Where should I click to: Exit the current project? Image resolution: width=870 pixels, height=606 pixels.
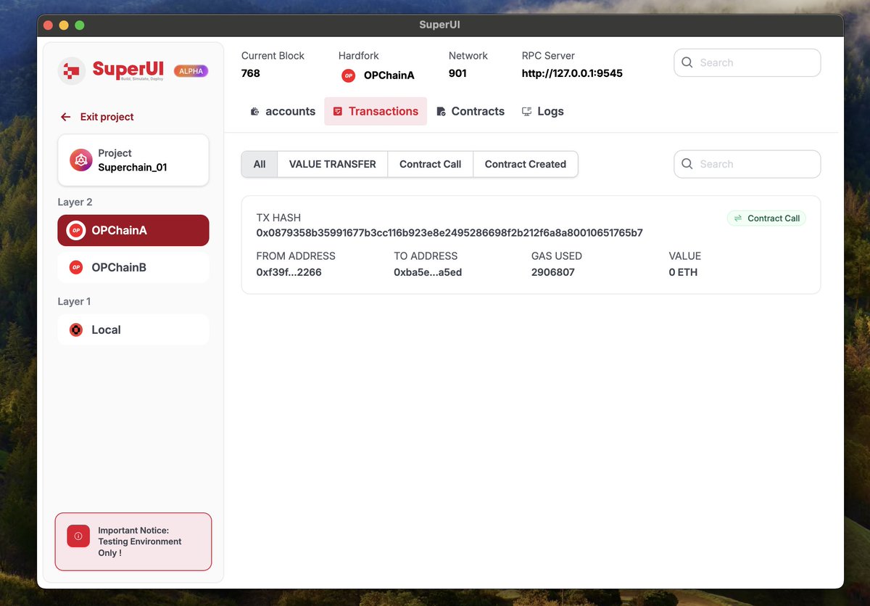[97, 117]
